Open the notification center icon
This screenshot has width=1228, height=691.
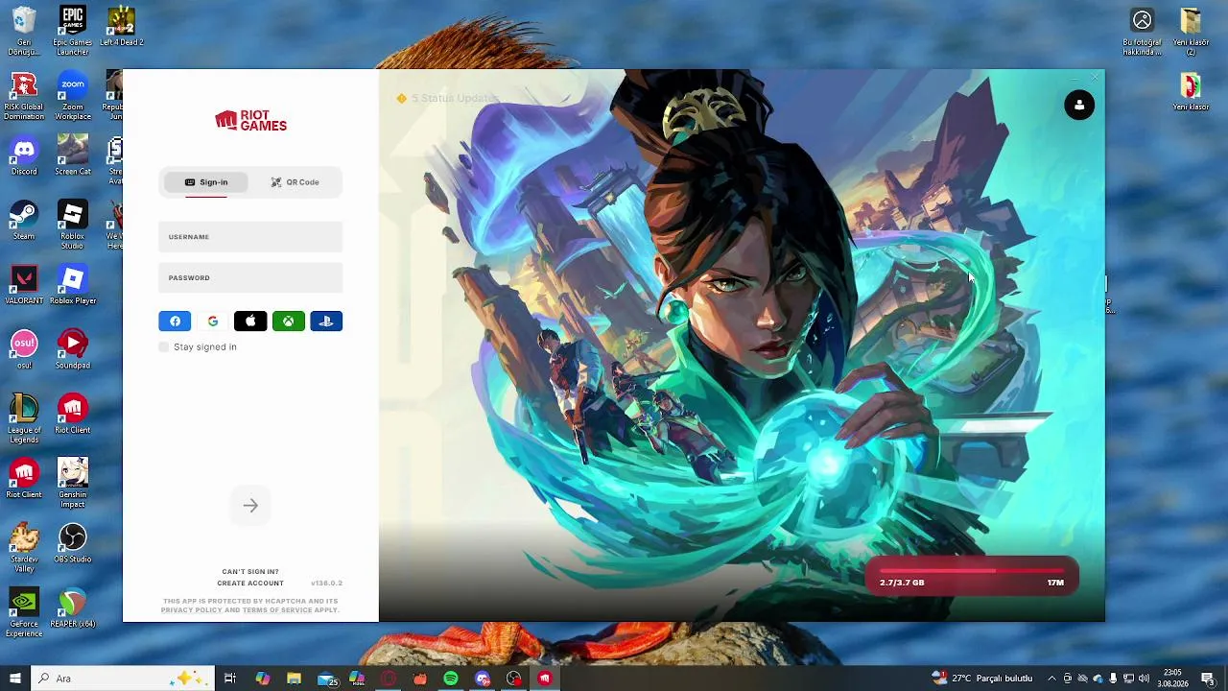click(1208, 679)
